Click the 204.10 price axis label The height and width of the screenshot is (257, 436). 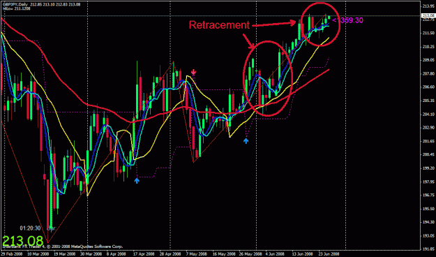pyautogui.click(x=428, y=114)
